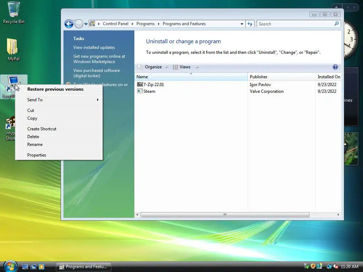The width and height of the screenshot is (363, 272).
Task: Click the scrollbar left arrow
Action: coord(137,215)
